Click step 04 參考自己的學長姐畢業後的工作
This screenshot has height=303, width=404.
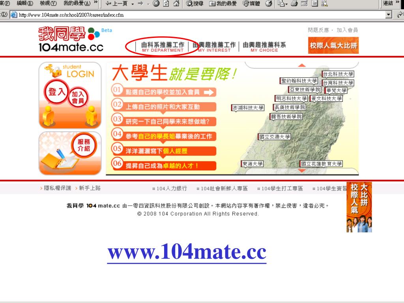pyautogui.click(x=164, y=136)
